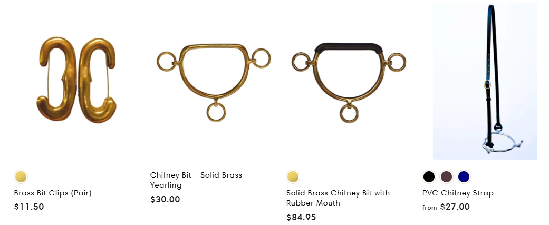This screenshot has width=549, height=225.
Task: Open the Brass Bit Clips (Pair) link
Action: pos(53,193)
